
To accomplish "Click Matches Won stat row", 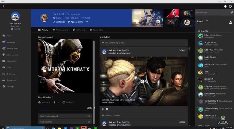I will point(65,122).
